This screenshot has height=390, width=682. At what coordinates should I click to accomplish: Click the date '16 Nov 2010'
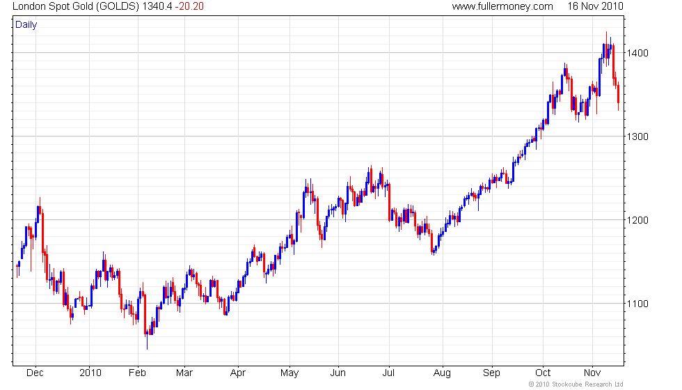(595, 6)
